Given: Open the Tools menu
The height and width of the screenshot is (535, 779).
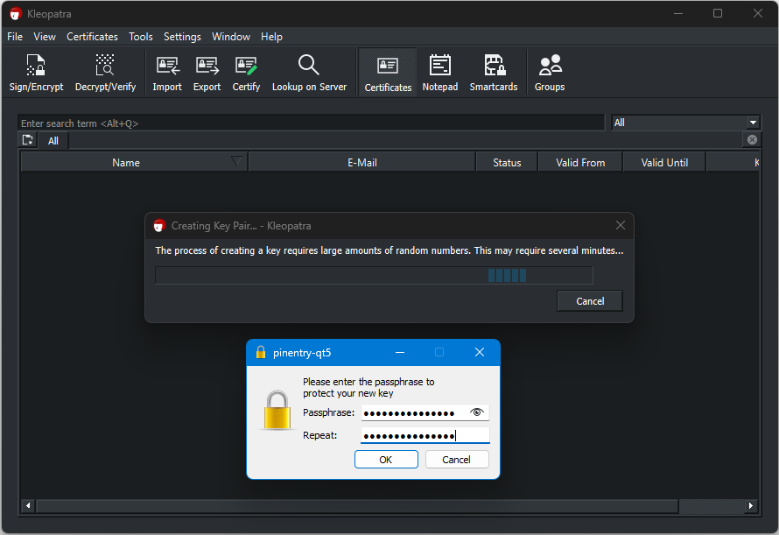Looking at the screenshot, I should pyautogui.click(x=141, y=37).
